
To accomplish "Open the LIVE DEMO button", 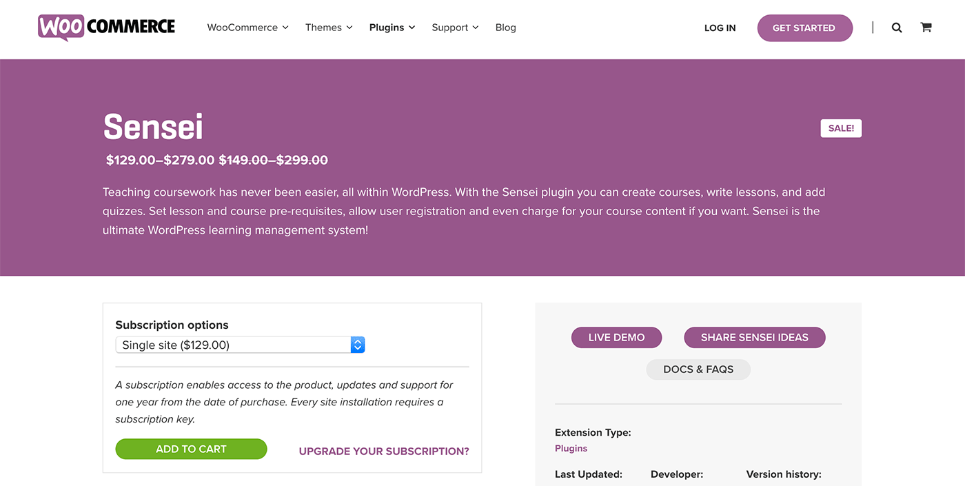I will click(616, 338).
